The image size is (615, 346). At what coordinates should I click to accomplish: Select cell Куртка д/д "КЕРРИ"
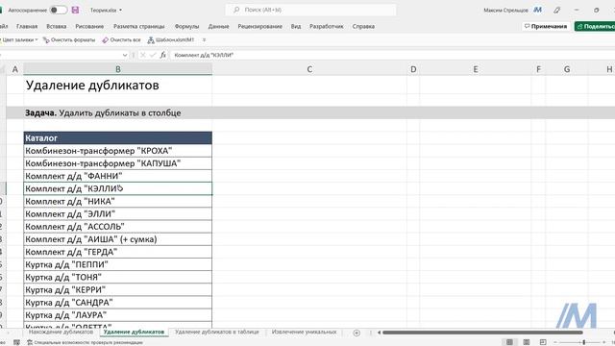(117, 289)
